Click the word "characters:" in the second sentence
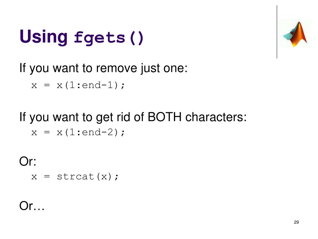Viewport: 318px width, 239px height. click(216, 117)
